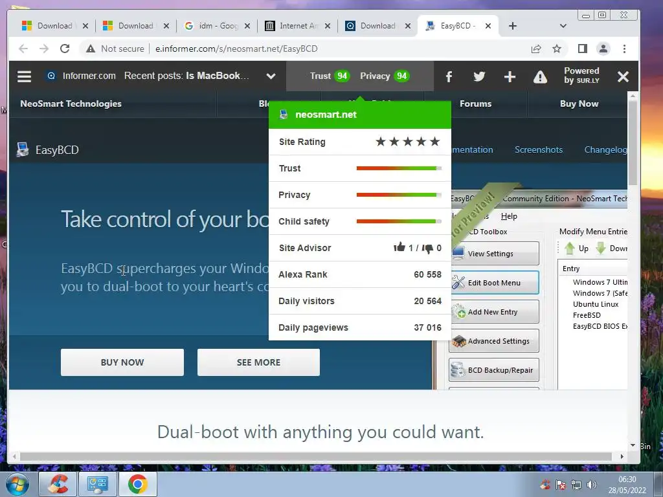663x497 pixels.
Task: Open the Informer hamburger menu icon
Action: (24, 76)
